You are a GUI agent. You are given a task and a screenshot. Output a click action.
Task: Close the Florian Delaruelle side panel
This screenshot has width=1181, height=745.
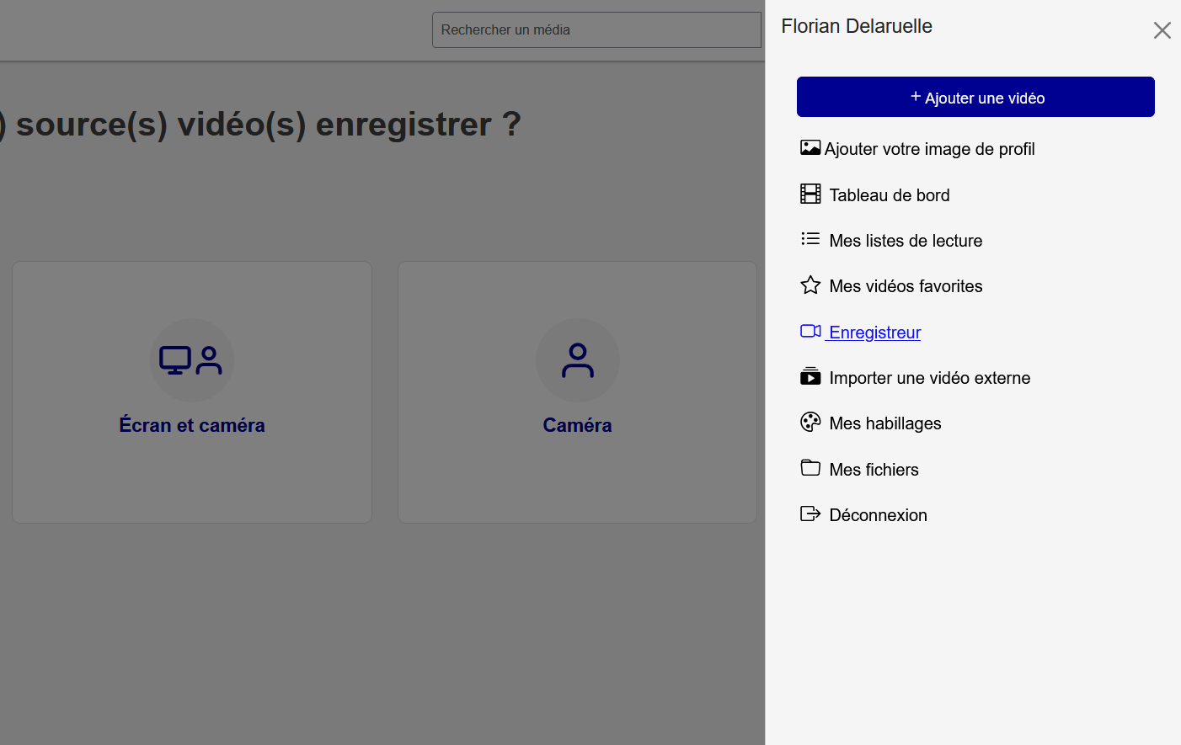click(x=1162, y=30)
